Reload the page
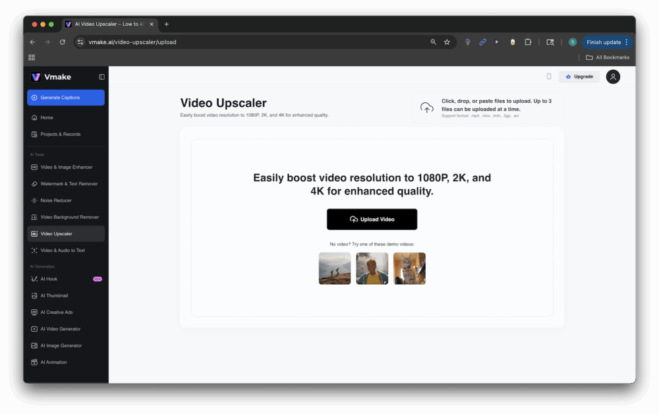The width and height of the screenshot is (659, 414). [63, 42]
